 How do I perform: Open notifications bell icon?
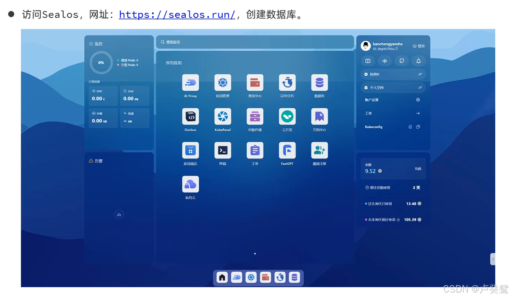click(x=418, y=61)
